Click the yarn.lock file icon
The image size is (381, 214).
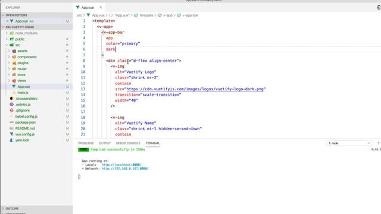pyautogui.click(x=11, y=140)
